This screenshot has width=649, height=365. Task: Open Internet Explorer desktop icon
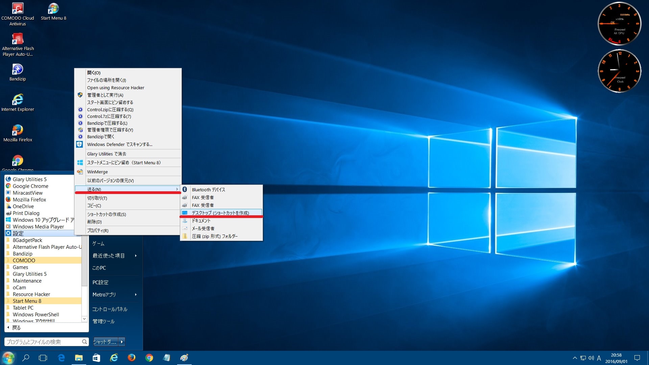[x=18, y=103]
